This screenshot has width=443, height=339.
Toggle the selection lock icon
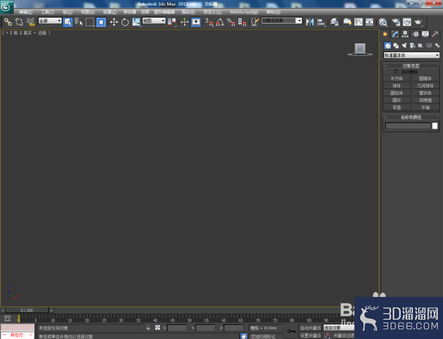148,327
